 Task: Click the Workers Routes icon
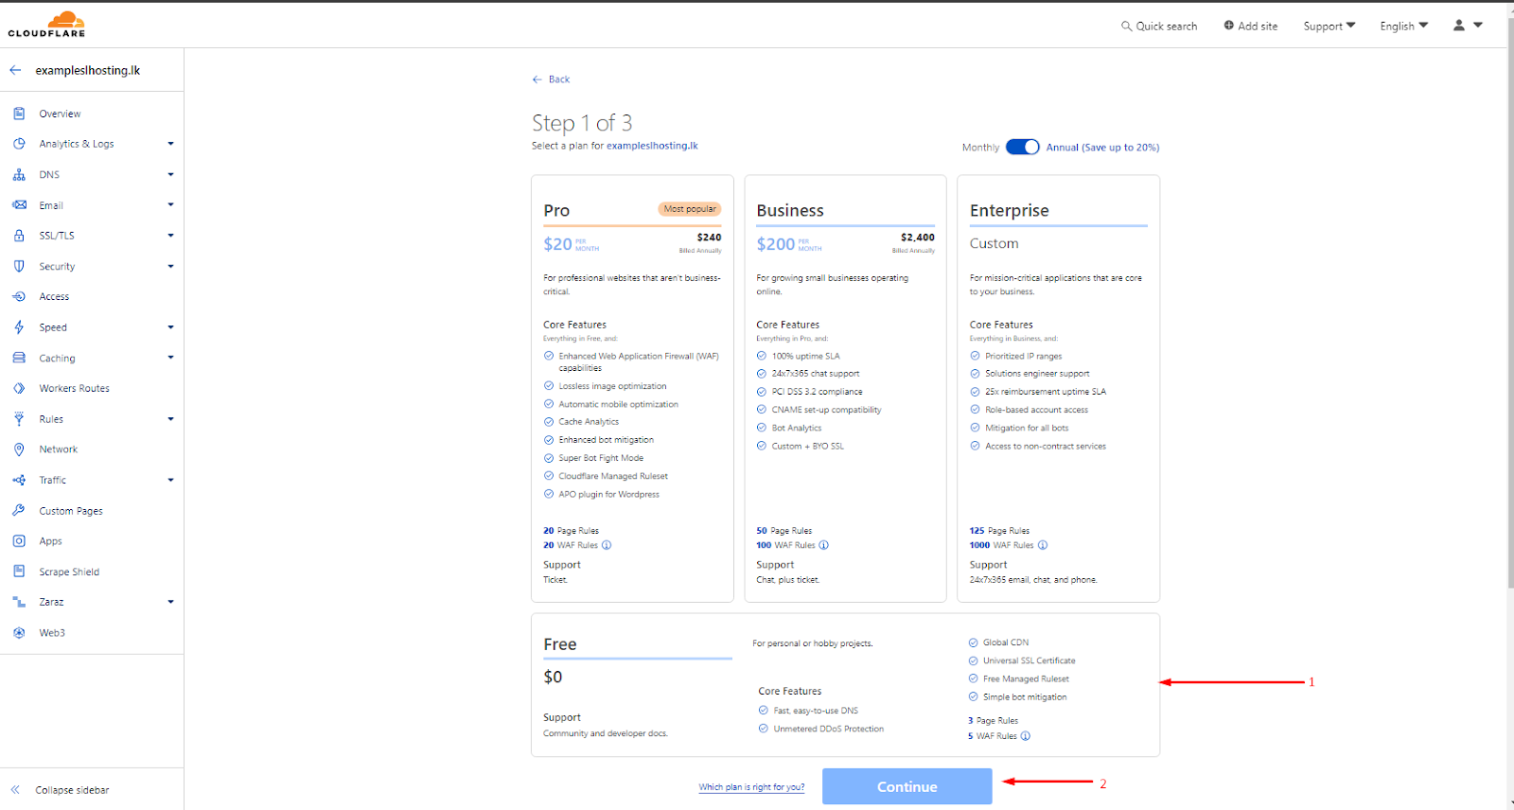pos(19,389)
